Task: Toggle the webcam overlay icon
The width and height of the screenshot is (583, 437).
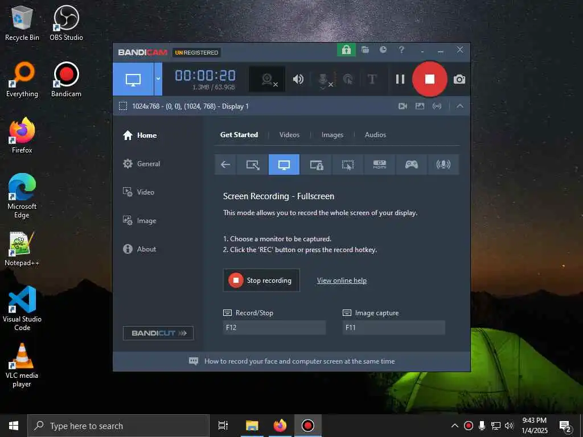Action: (x=267, y=79)
